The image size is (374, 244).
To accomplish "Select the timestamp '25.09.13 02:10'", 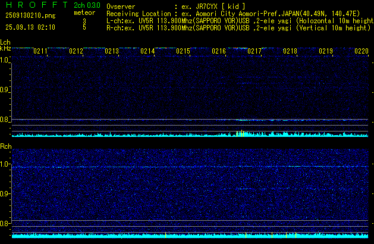I will [30, 27].
